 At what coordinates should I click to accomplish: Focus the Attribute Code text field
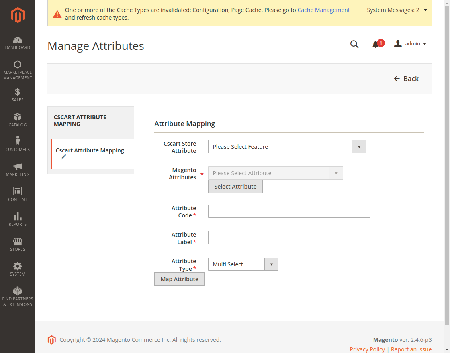(289, 211)
